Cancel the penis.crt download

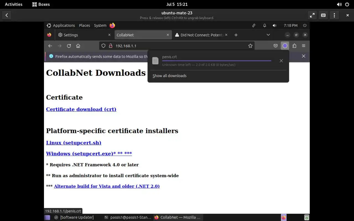[x=281, y=61]
